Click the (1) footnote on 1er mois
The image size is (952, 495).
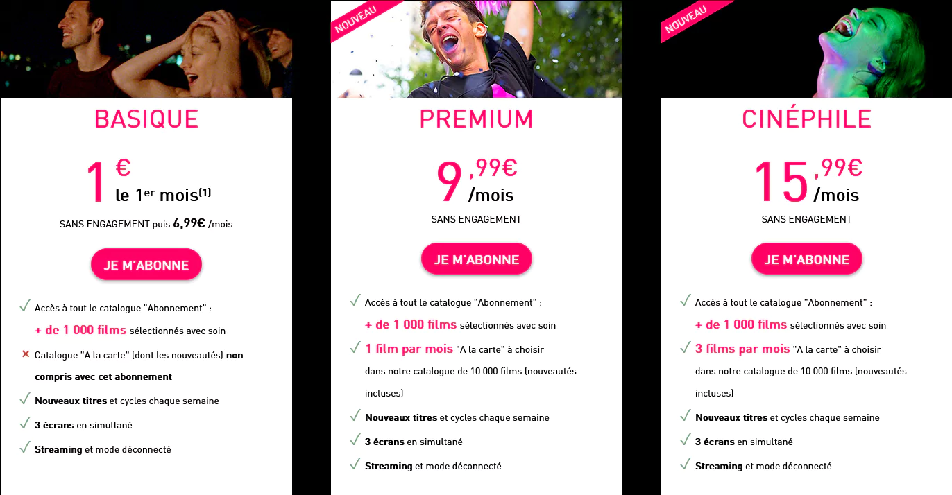point(205,192)
